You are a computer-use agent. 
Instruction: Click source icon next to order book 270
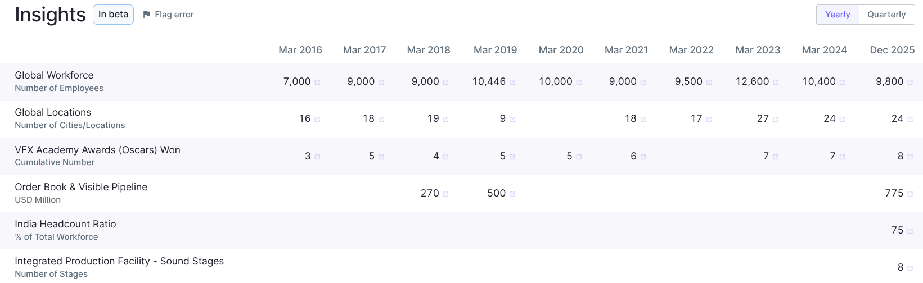click(445, 194)
